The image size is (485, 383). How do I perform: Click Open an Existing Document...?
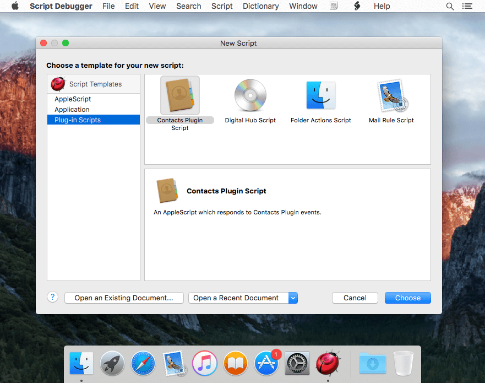click(x=123, y=298)
